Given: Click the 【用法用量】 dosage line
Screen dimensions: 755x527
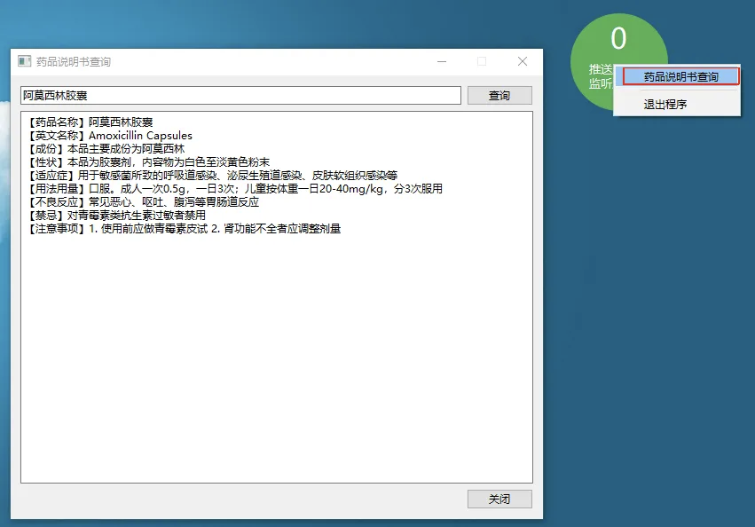Looking at the screenshot, I should pos(234,189).
